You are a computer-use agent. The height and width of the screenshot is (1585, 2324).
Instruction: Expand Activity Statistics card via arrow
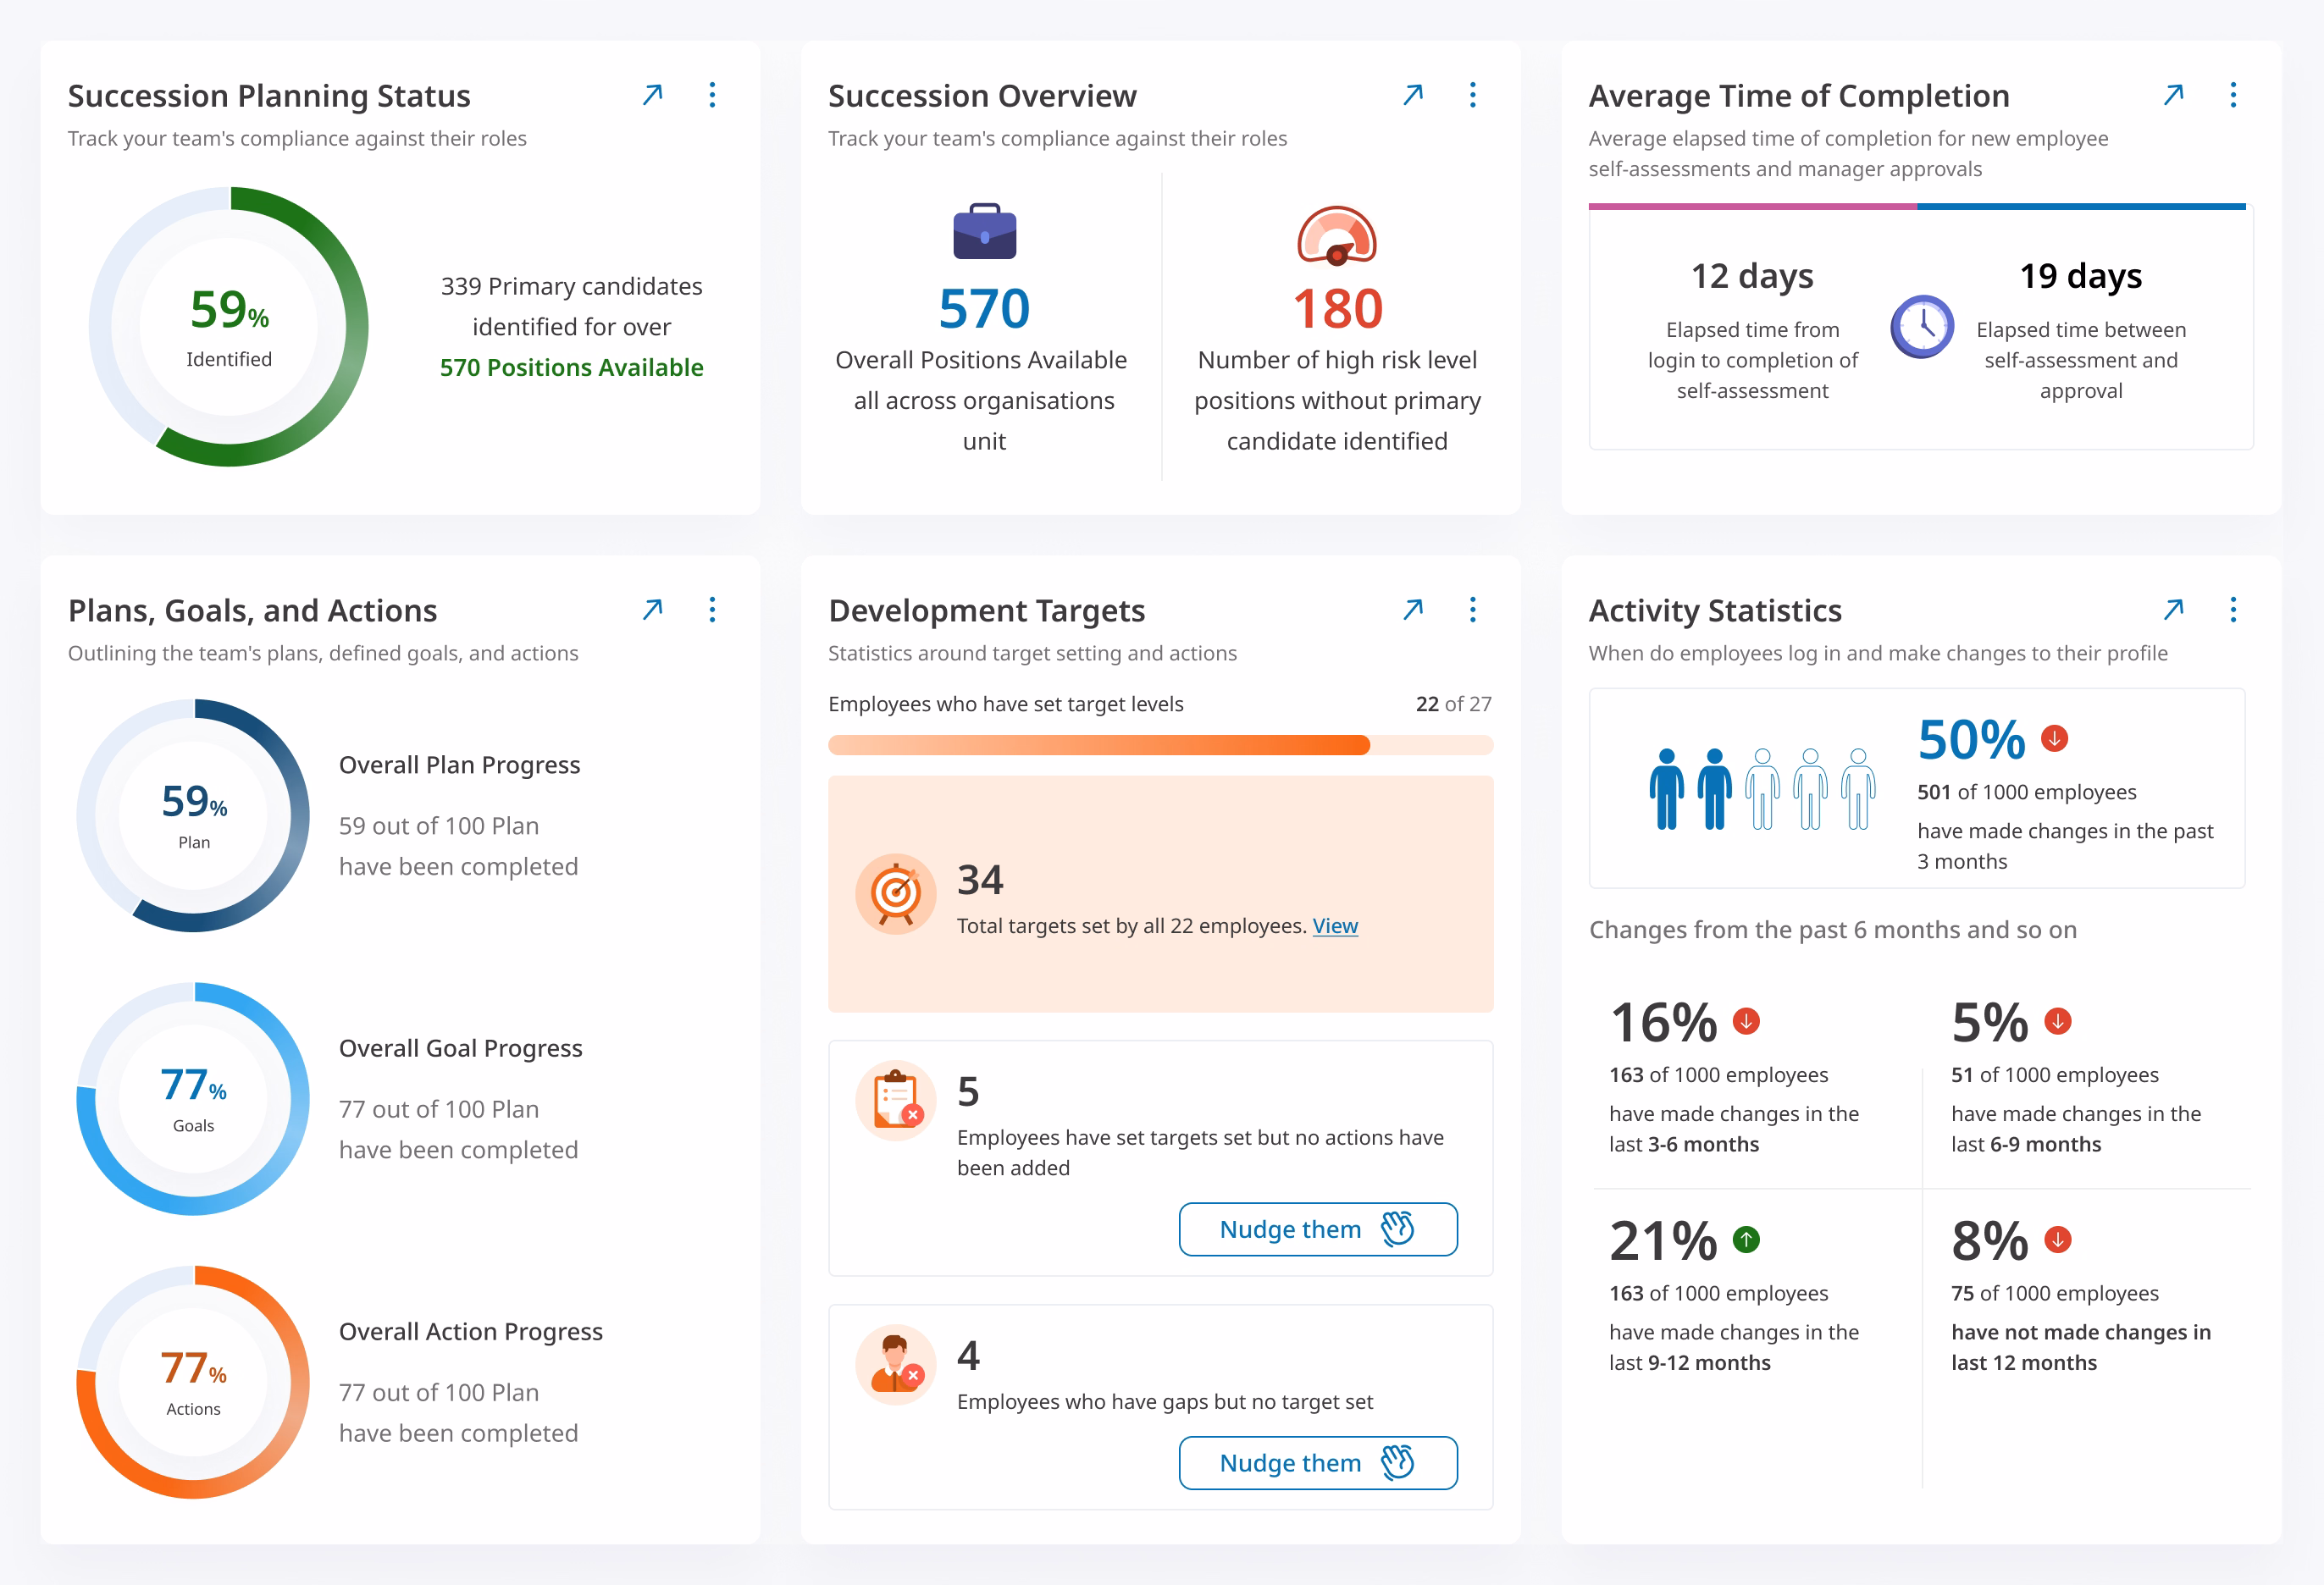(2173, 609)
